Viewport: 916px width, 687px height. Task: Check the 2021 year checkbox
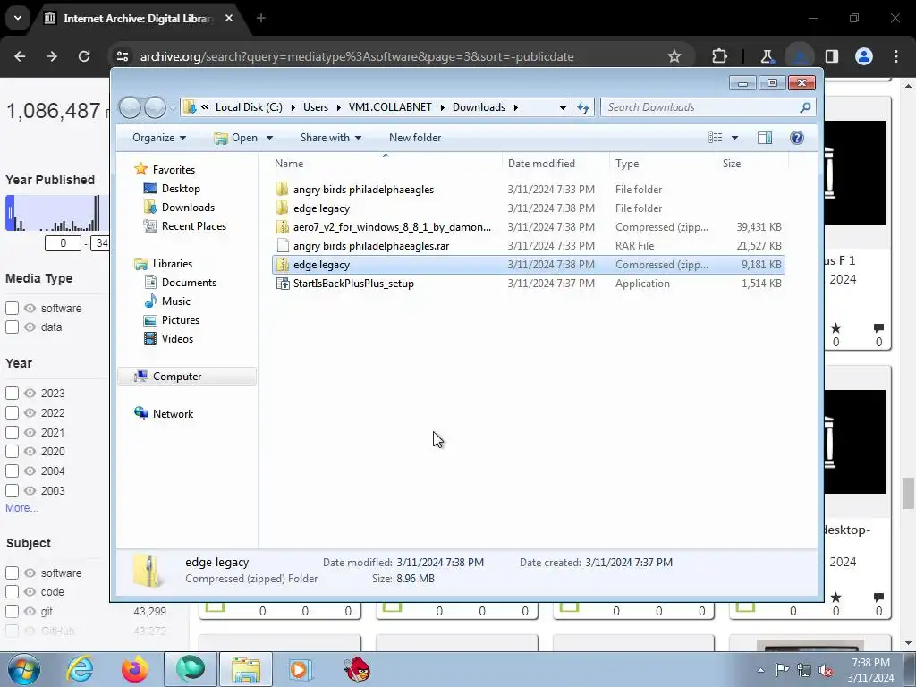(12, 432)
